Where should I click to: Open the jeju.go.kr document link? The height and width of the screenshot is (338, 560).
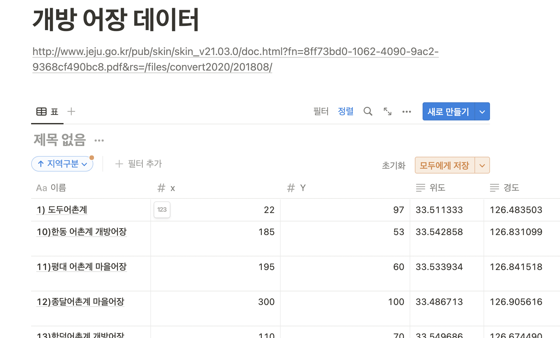235,52
